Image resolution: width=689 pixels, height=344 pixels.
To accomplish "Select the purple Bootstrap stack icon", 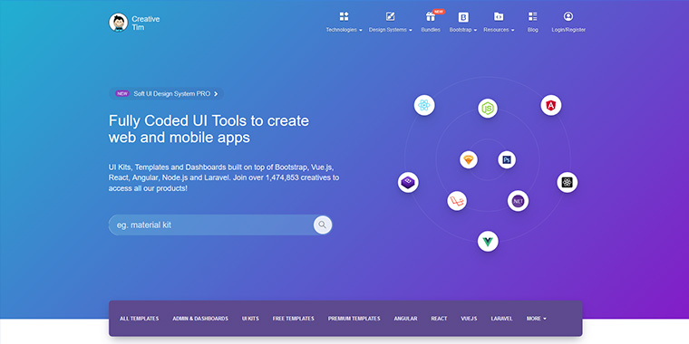I will tap(408, 182).
